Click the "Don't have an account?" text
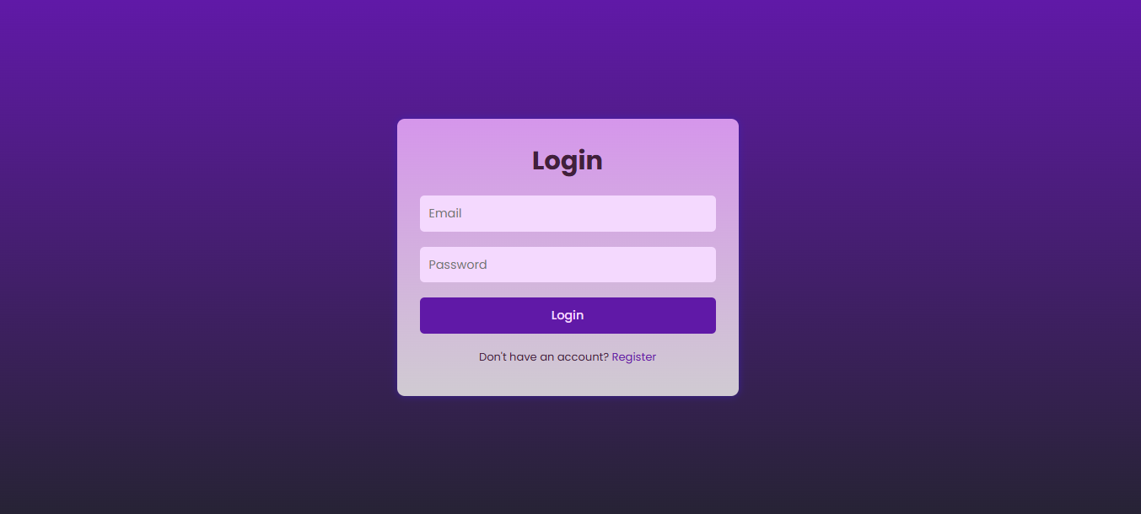Viewport: 1141px width, 514px height. point(543,357)
